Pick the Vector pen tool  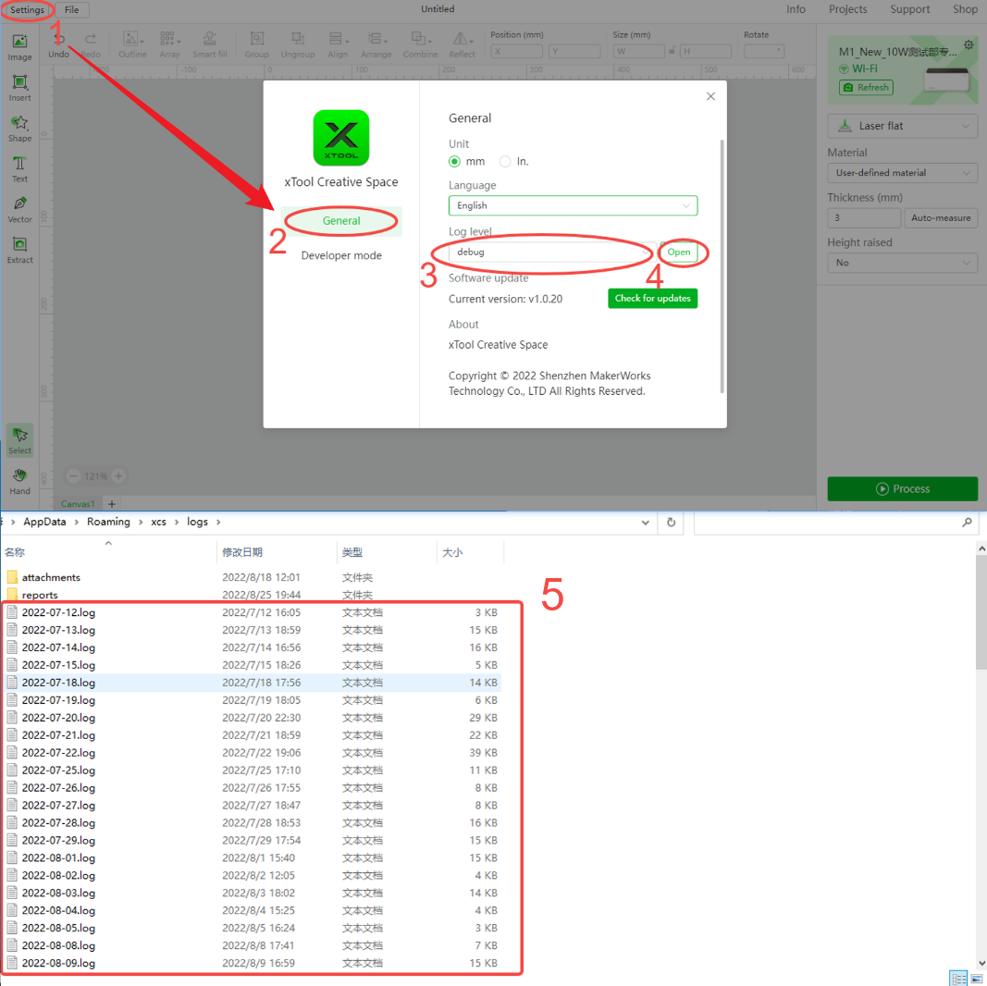[19, 209]
